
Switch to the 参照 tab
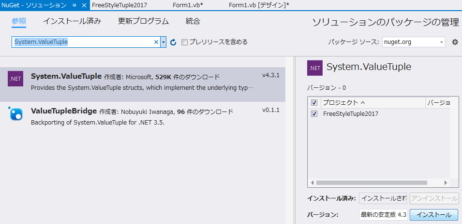[x=19, y=21]
